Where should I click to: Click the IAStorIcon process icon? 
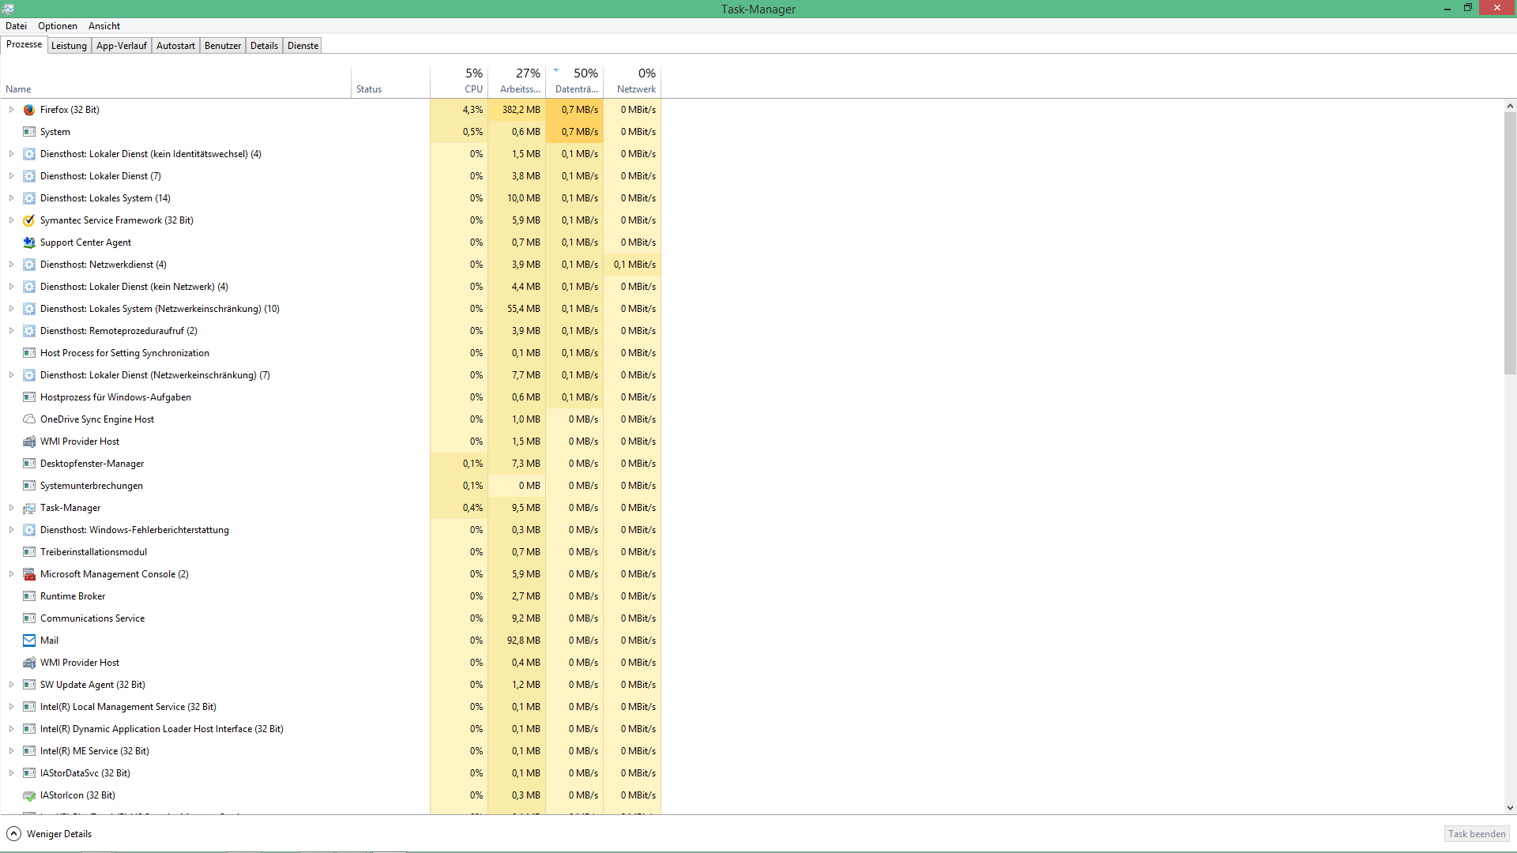29,795
